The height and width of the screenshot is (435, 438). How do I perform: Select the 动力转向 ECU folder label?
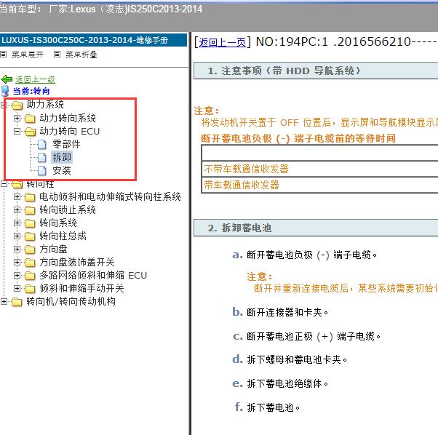pos(70,131)
